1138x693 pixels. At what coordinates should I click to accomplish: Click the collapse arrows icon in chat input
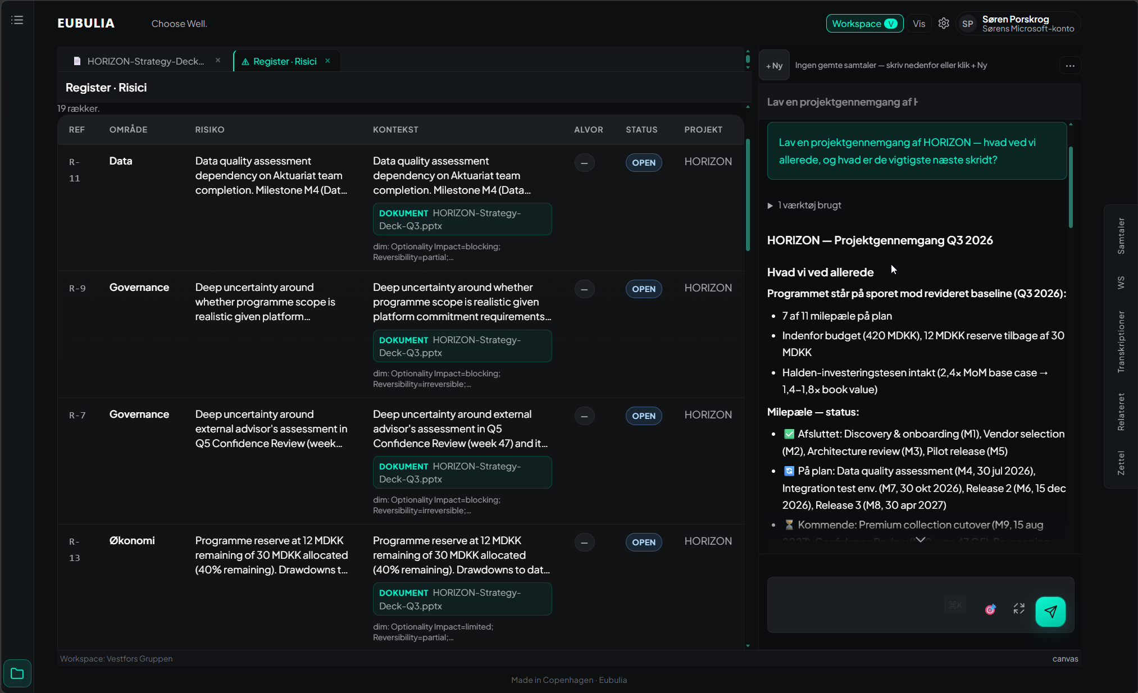[x=1019, y=609]
